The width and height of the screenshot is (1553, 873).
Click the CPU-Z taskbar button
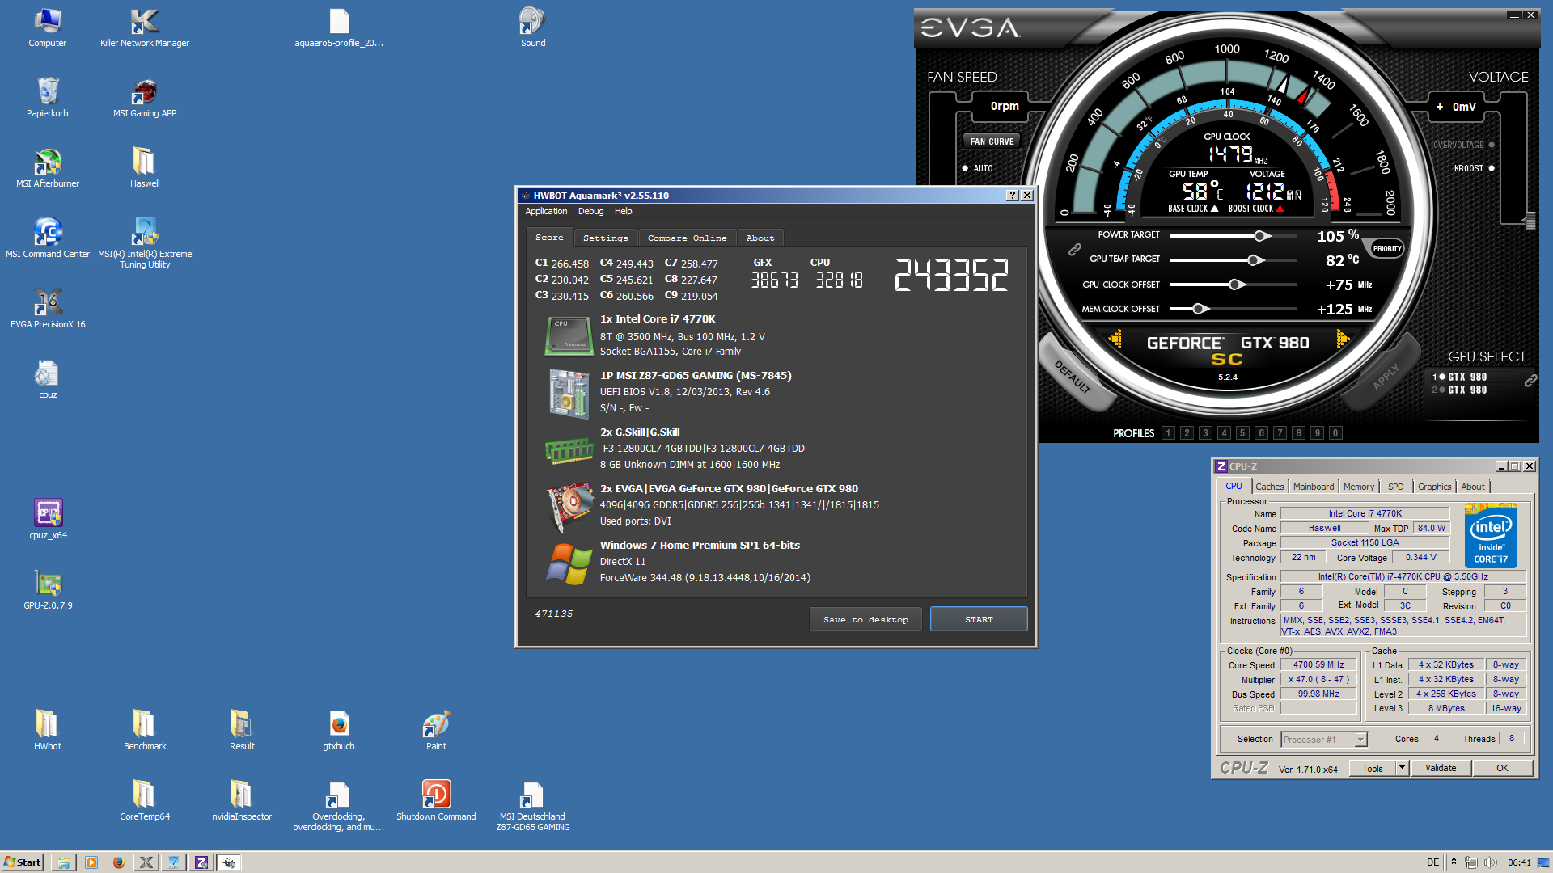(x=201, y=862)
